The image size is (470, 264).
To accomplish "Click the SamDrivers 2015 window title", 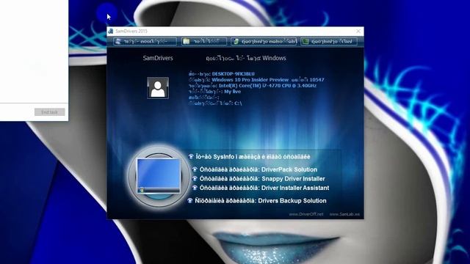I will pyautogui.click(x=131, y=31).
